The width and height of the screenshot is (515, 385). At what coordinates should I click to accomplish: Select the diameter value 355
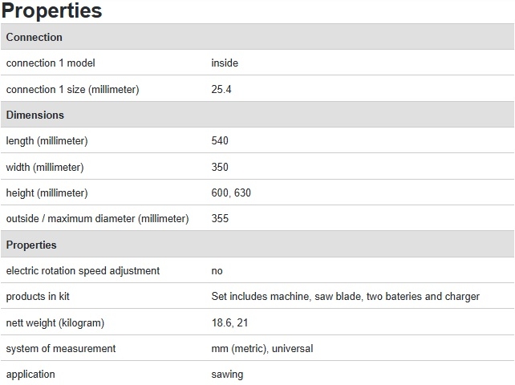(x=220, y=218)
